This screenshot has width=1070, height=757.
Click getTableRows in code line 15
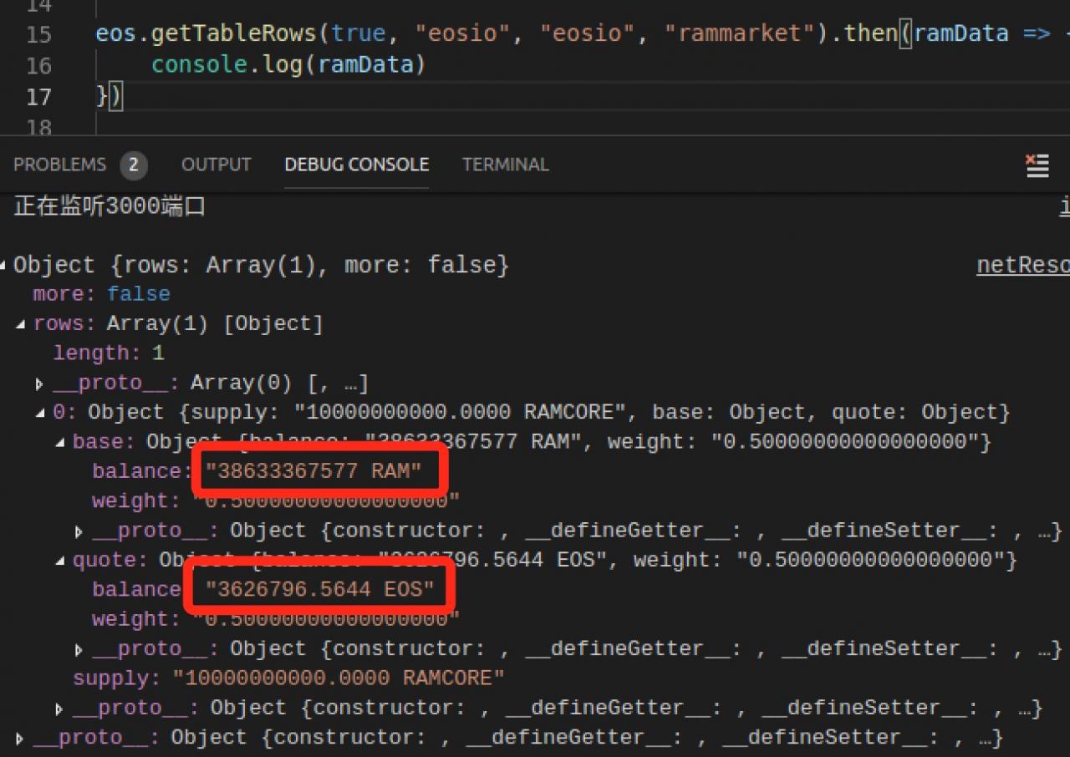tap(233, 33)
